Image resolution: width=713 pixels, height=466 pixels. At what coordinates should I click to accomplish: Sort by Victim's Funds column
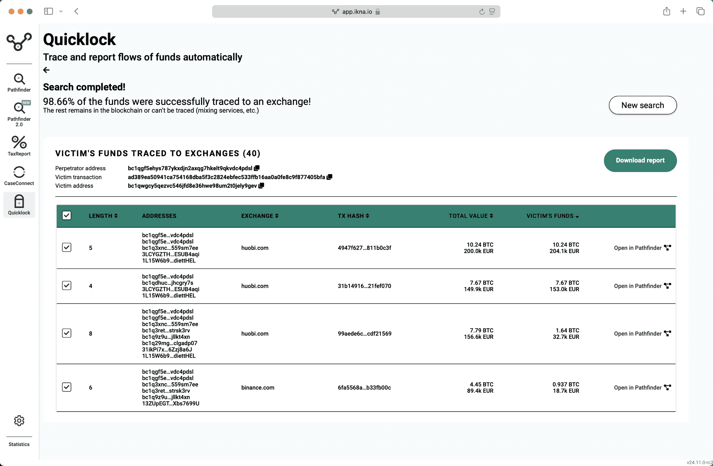point(552,216)
